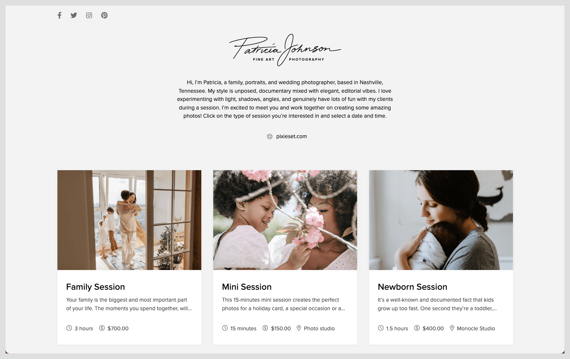Click the Patricia Johnson Photography logo
This screenshot has width=570, height=359.
pyautogui.click(x=285, y=50)
